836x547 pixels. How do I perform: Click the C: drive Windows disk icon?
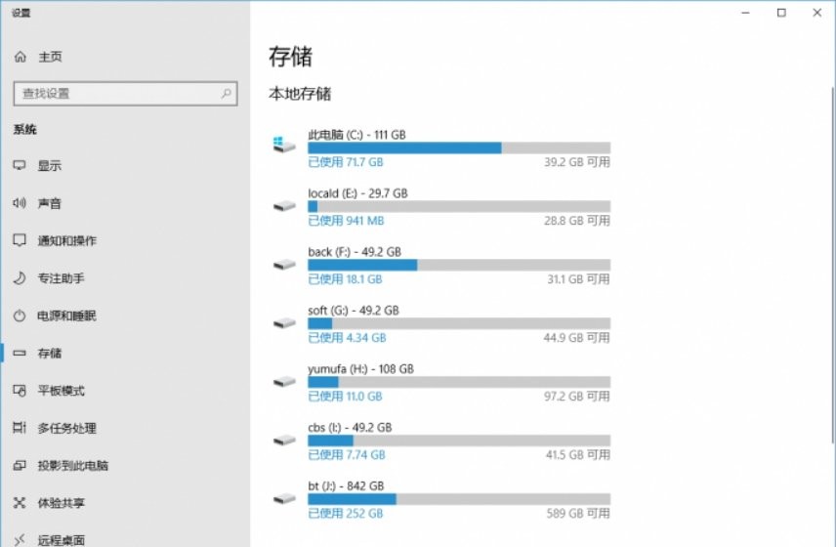coord(284,145)
